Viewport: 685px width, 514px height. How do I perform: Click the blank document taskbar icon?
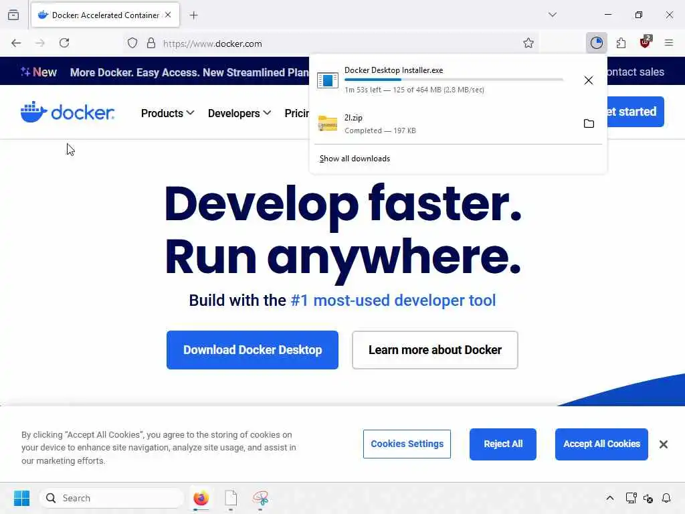231,498
